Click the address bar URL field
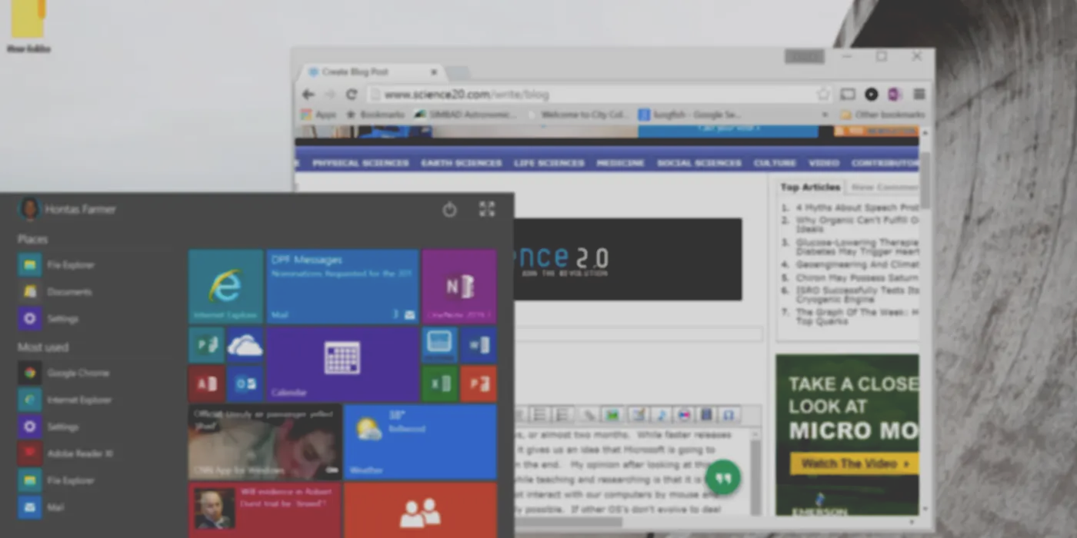 coord(591,95)
